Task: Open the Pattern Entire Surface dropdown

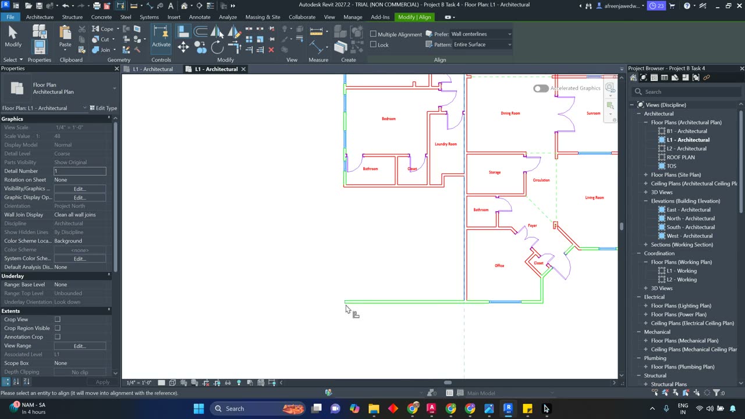Action: coord(482,44)
